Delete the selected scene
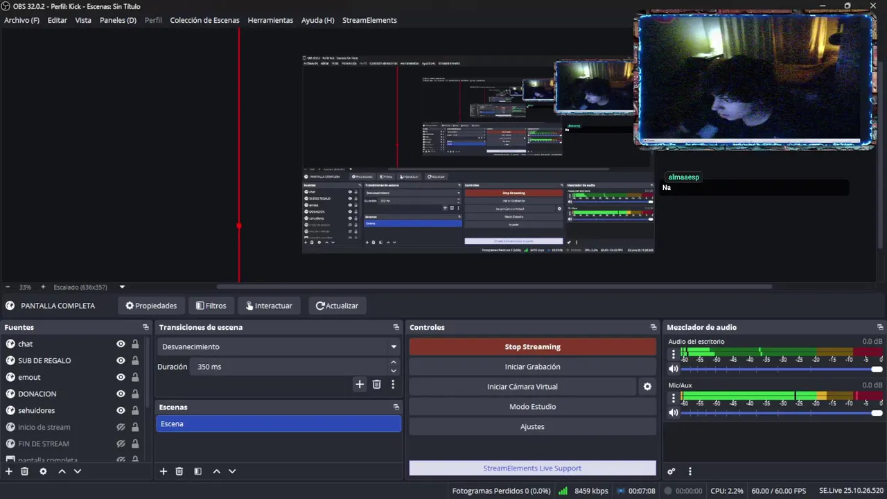 click(x=179, y=471)
